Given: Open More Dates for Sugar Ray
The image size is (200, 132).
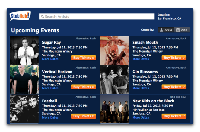Looking at the screenshot, I should coord(50,59).
